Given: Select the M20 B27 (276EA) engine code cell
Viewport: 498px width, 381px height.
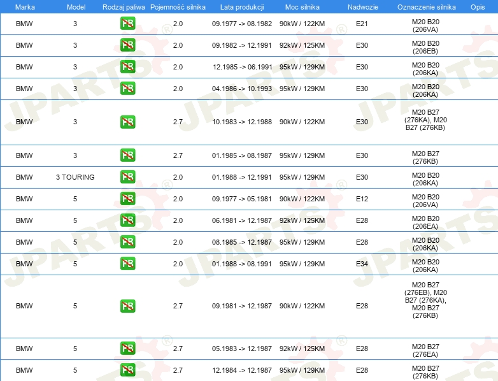Looking at the screenshot, I should [x=425, y=350].
